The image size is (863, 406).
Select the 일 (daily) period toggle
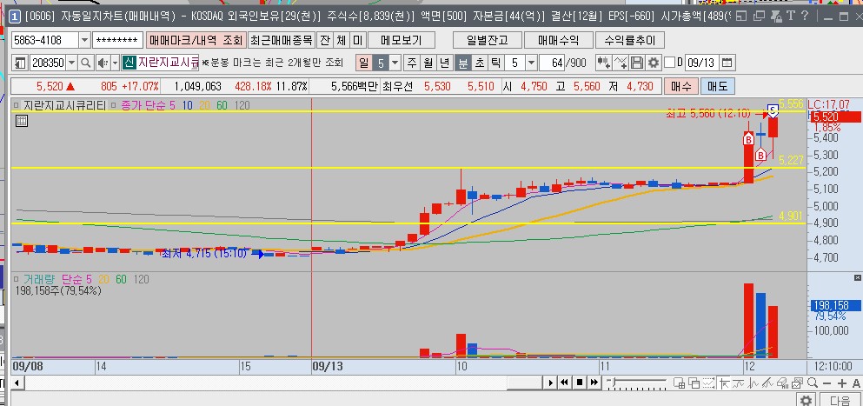pos(364,63)
